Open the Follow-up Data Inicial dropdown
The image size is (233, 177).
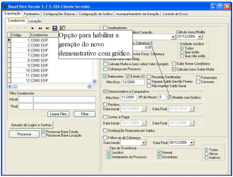tap(144, 143)
